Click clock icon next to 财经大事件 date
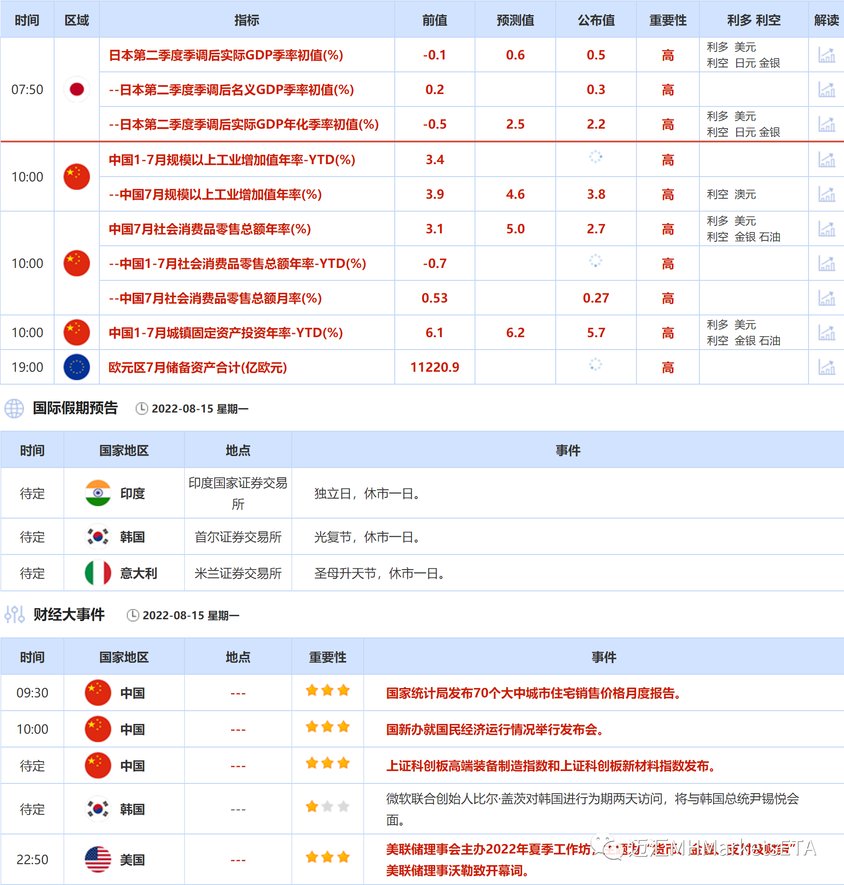844x885 pixels. pyautogui.click(x=133, y=615)
